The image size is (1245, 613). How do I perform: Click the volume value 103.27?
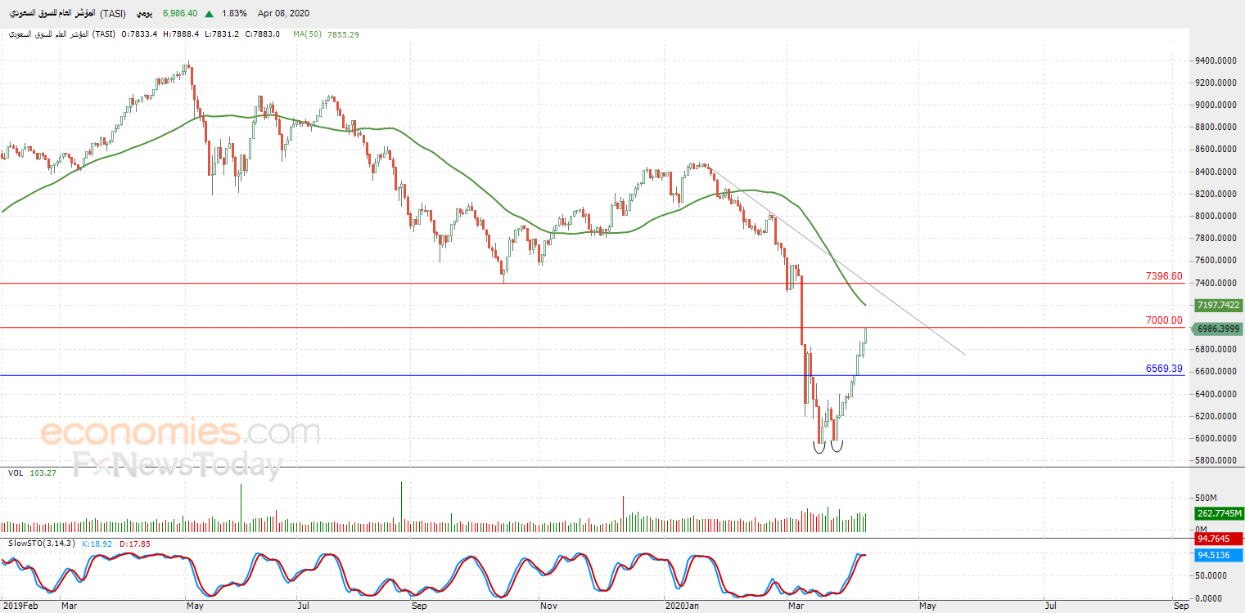42,473
